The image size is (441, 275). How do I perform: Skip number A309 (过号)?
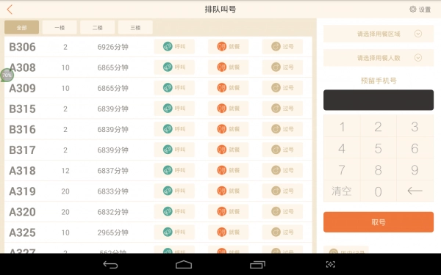tap(282, 87)
